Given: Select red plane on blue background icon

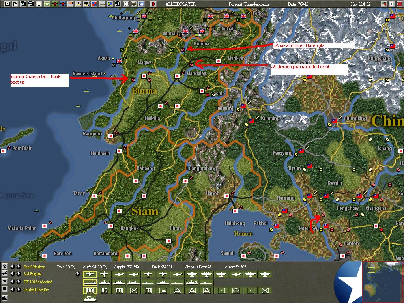Looking at the screenshot, I should 63,4.
